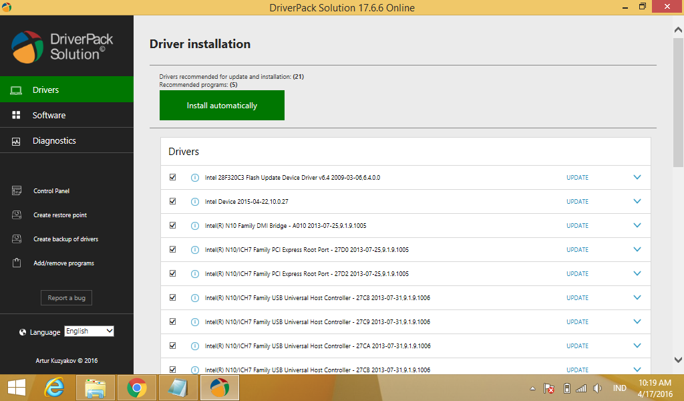Click UPDATE for N10 Family DMI Bridge
This screenshot has height=401, width=684.
577,226
